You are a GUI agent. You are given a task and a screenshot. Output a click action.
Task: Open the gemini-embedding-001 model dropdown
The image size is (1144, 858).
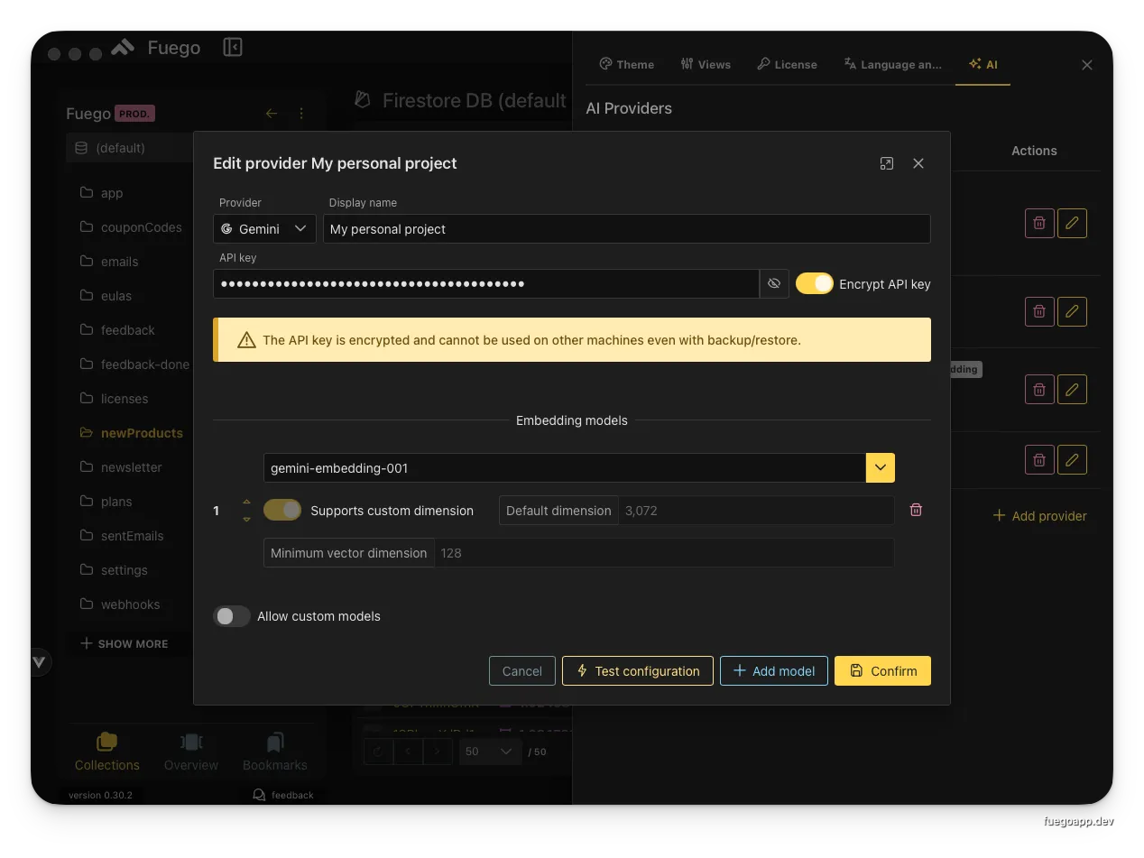point(880,467)
